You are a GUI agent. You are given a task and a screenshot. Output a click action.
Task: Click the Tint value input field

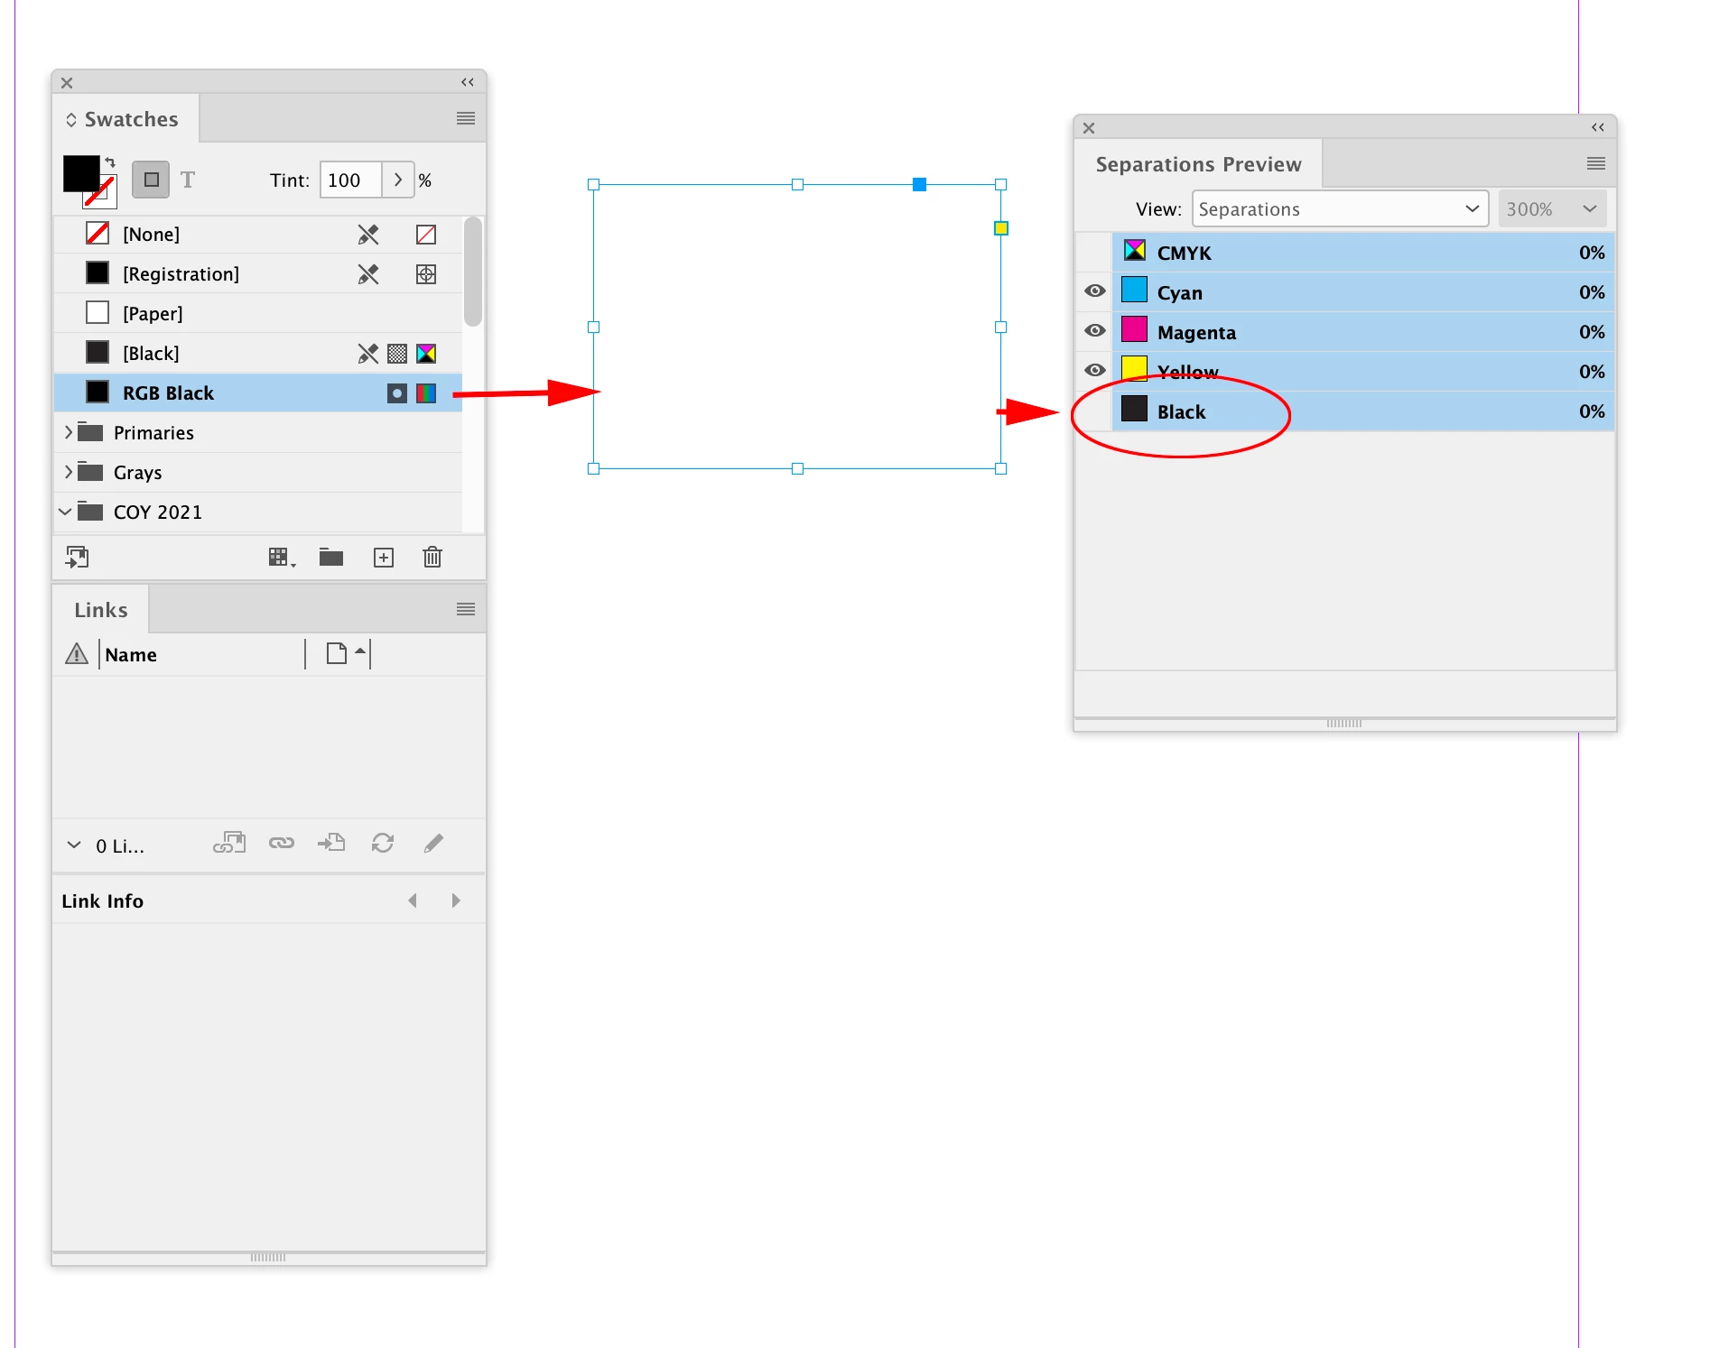coord(350,180)
